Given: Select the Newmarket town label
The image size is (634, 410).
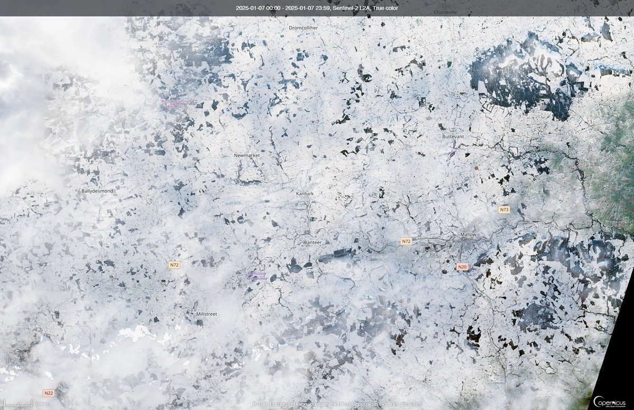Looking at the screenshot, I should click(247, 156).
